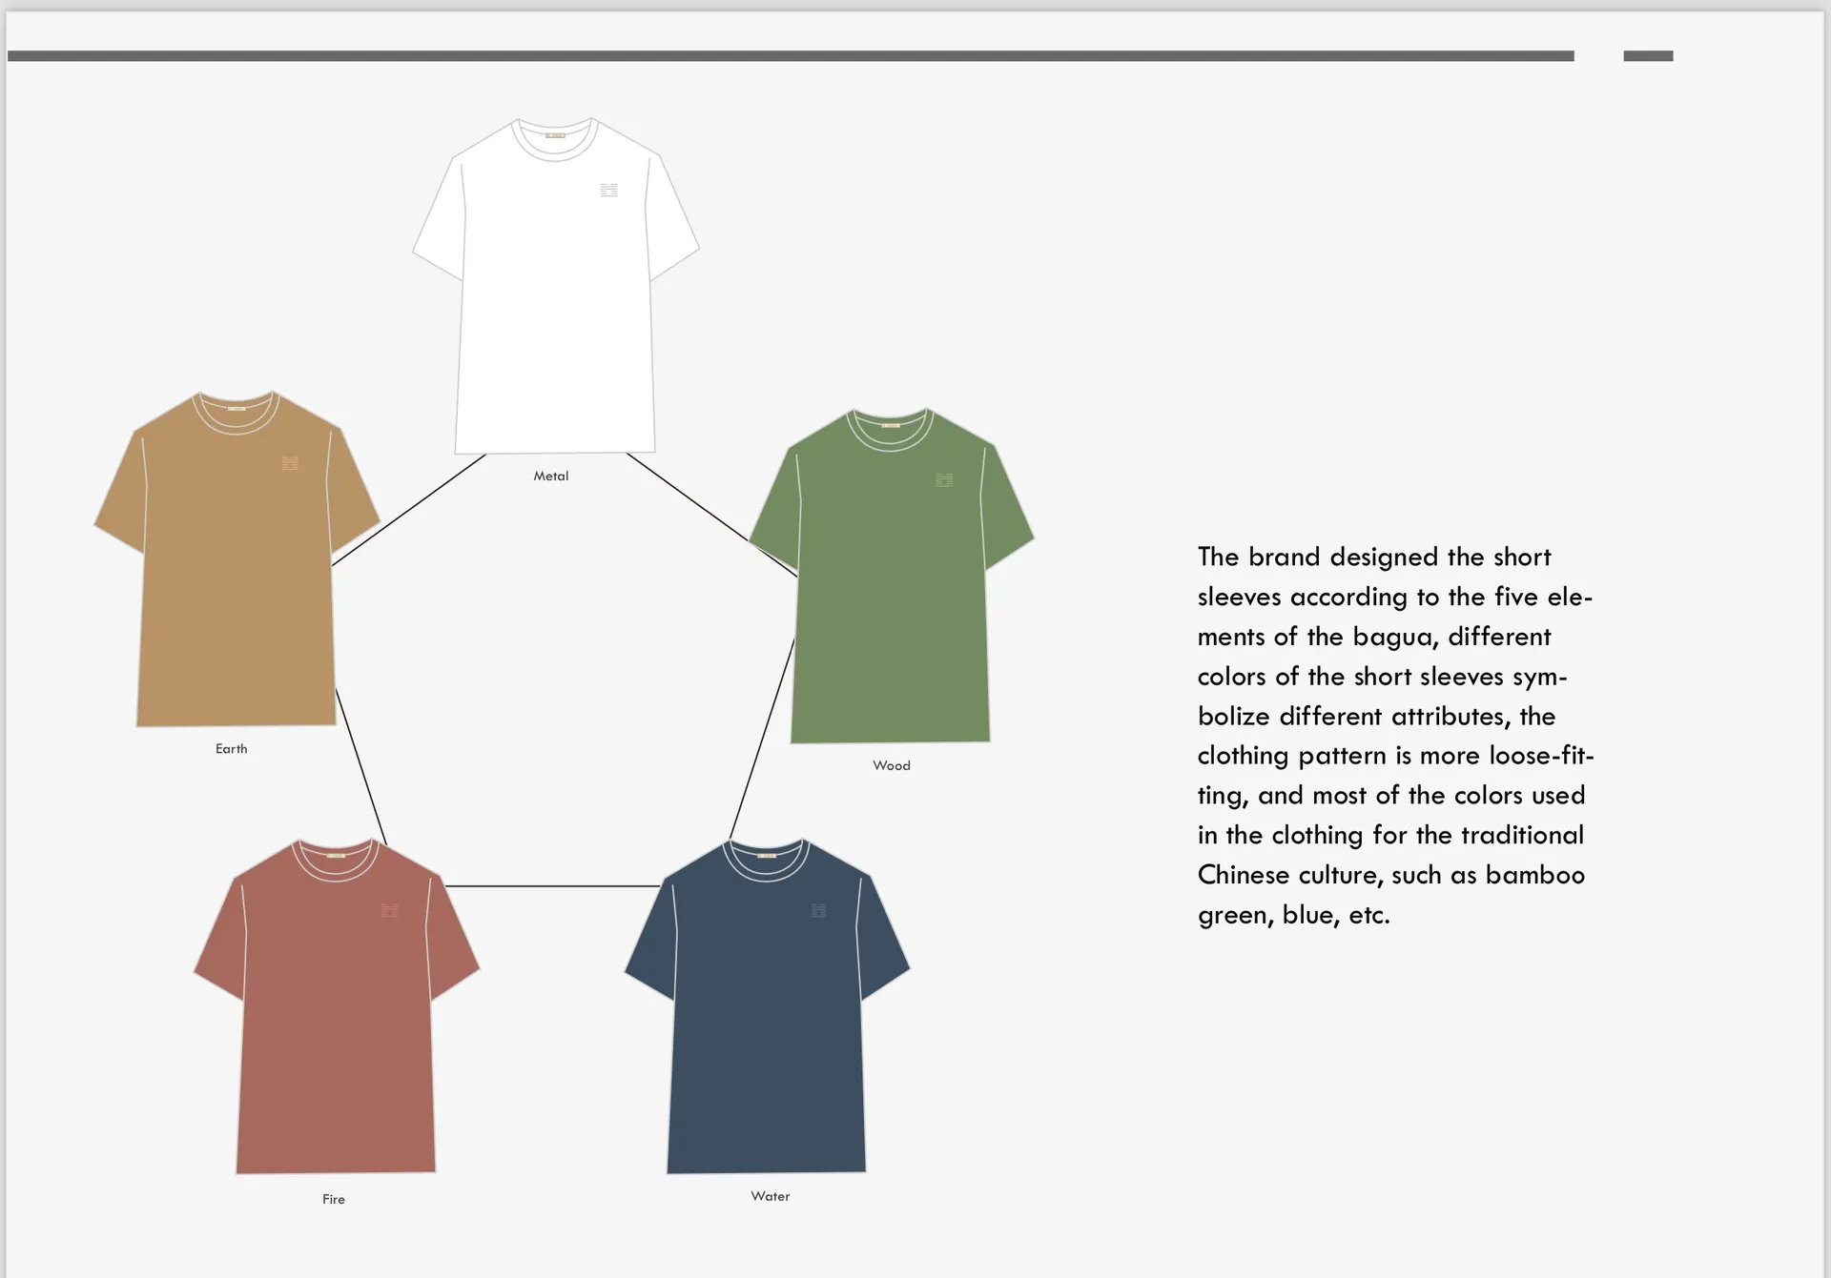Image resolution: width=1831 pixels, height=1278 pixels.
Task: Click the trigram logo on the tan Earth shirt
Action: click(x=291, y=463)
